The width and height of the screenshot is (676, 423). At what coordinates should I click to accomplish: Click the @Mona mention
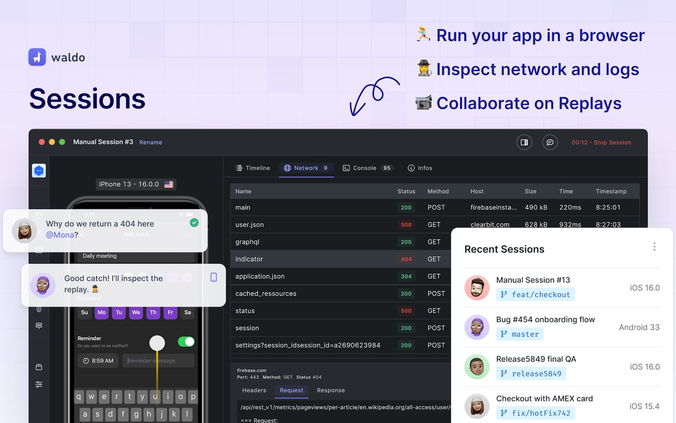click(x=60, y=235)
